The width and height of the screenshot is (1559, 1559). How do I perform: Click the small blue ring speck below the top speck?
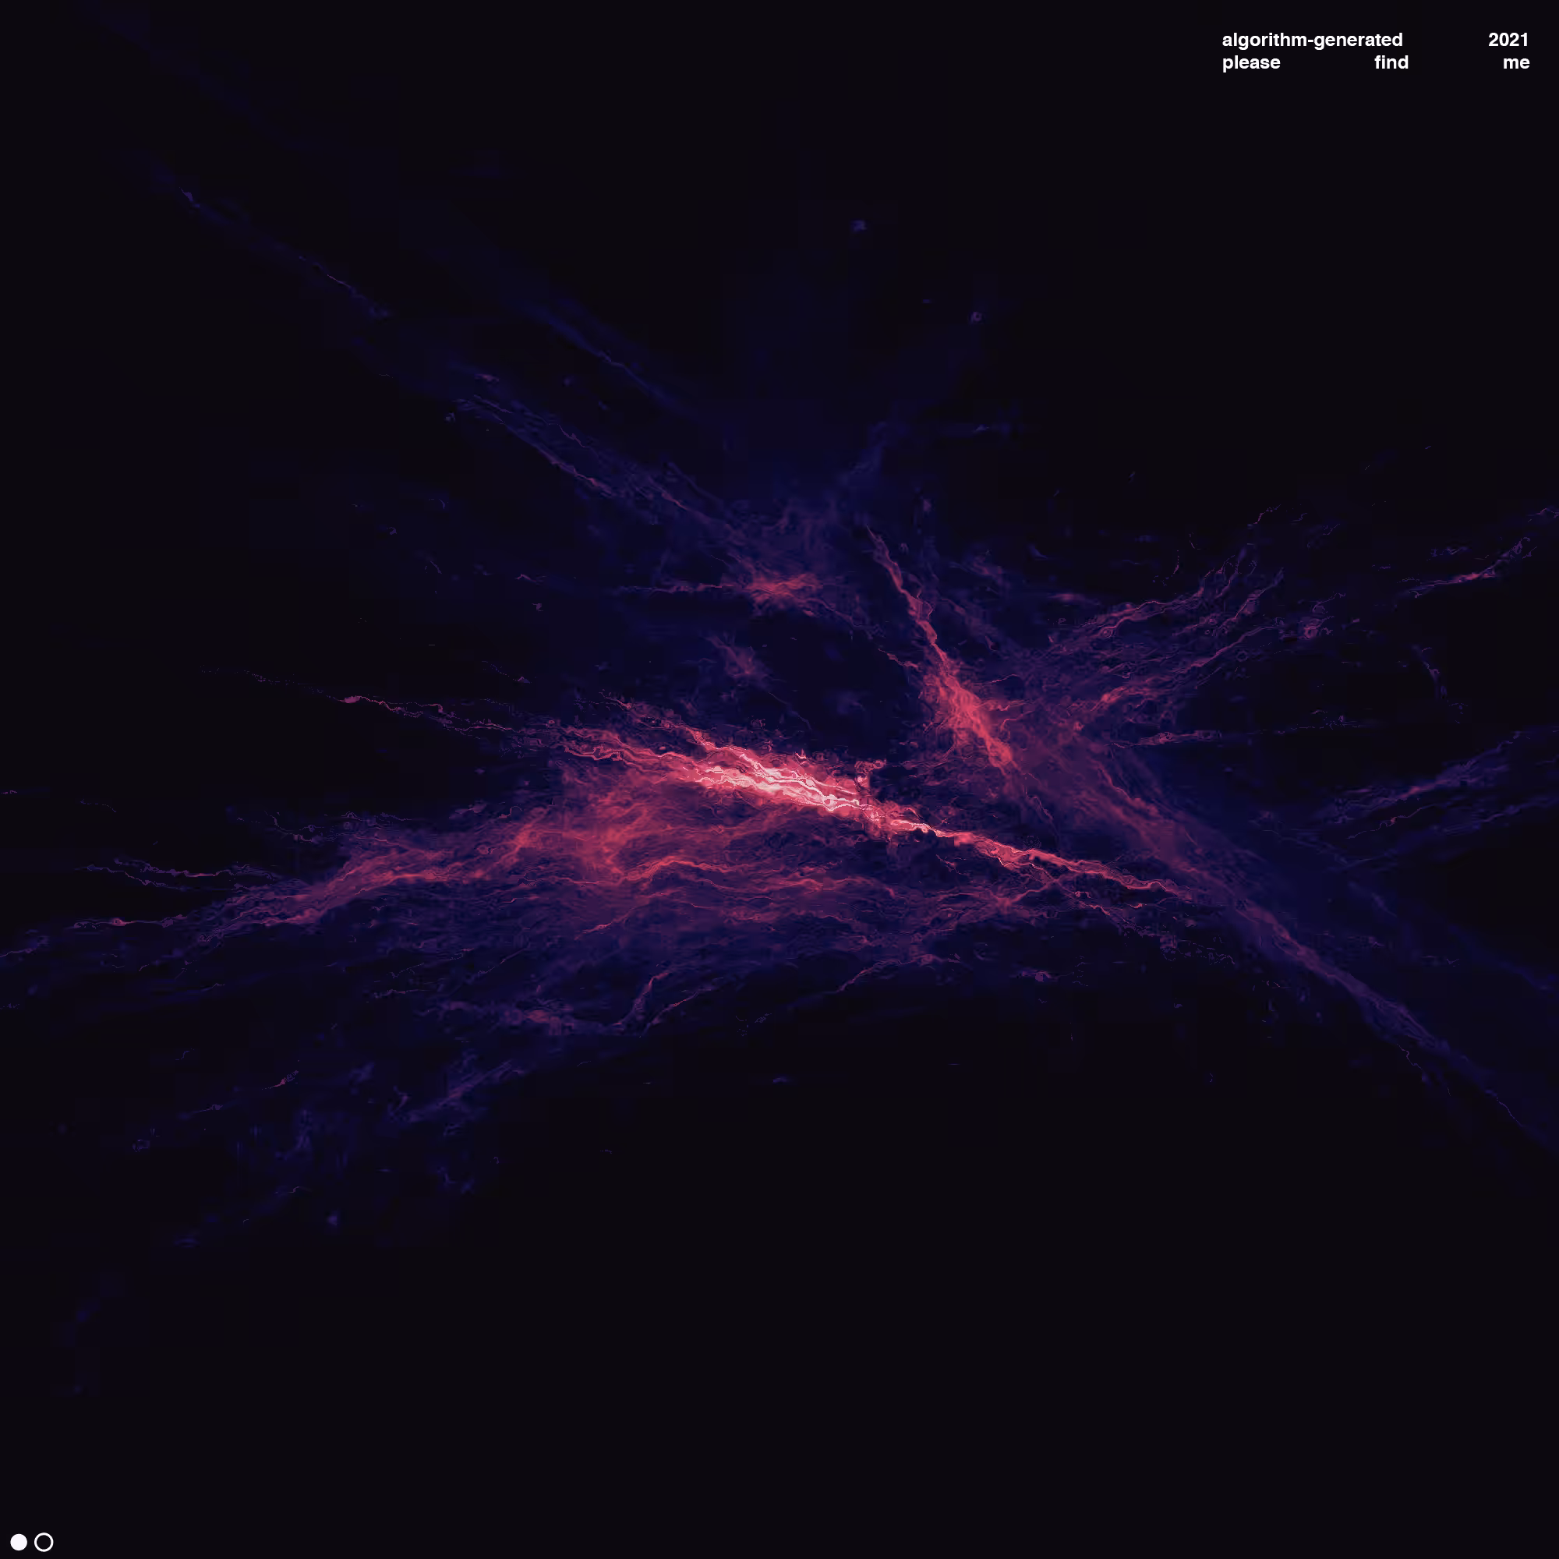976,317
